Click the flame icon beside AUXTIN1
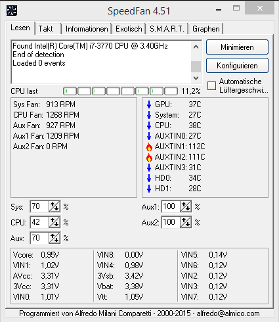 pyautogui.click(x=149, y=147)
